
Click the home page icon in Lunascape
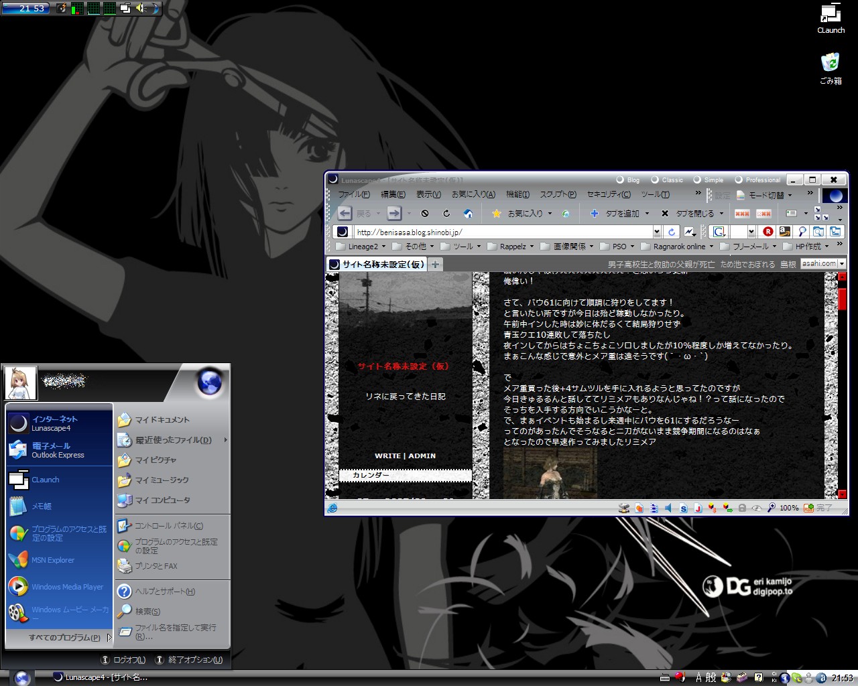point(468,213)
